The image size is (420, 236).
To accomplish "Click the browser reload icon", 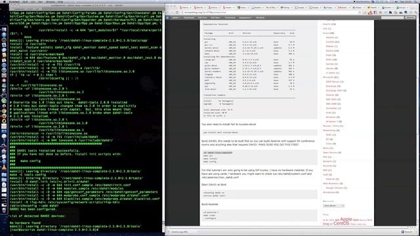I will point(177,12).
